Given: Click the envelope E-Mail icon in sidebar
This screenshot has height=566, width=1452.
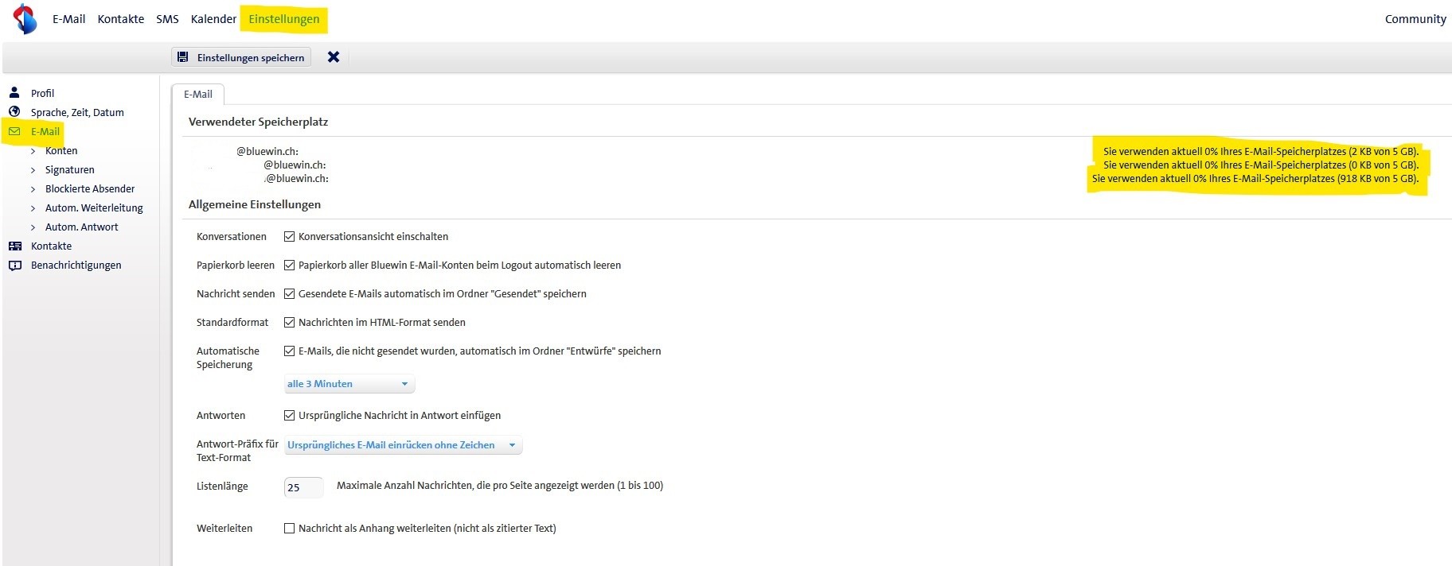Looking at the screenshot, I should 14,131.
